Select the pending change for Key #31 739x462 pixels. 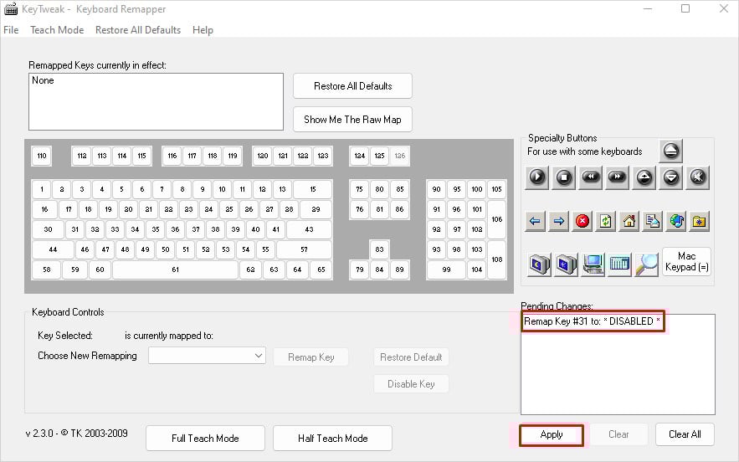coord(592,321)
